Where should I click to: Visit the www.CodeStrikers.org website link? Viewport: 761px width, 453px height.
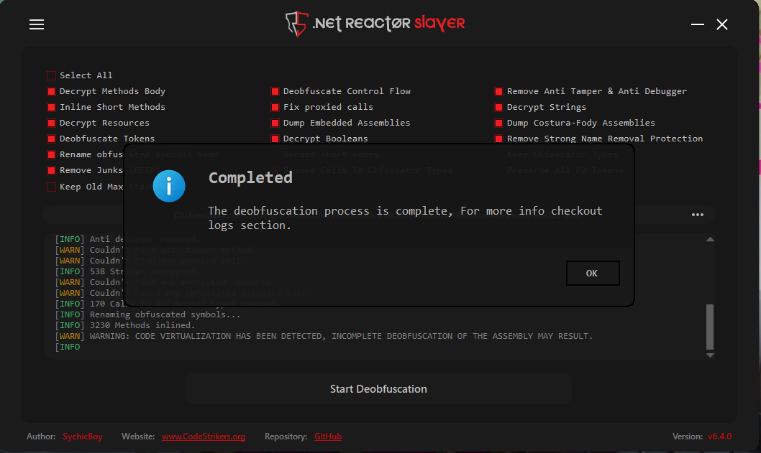(x=204, y=436)
